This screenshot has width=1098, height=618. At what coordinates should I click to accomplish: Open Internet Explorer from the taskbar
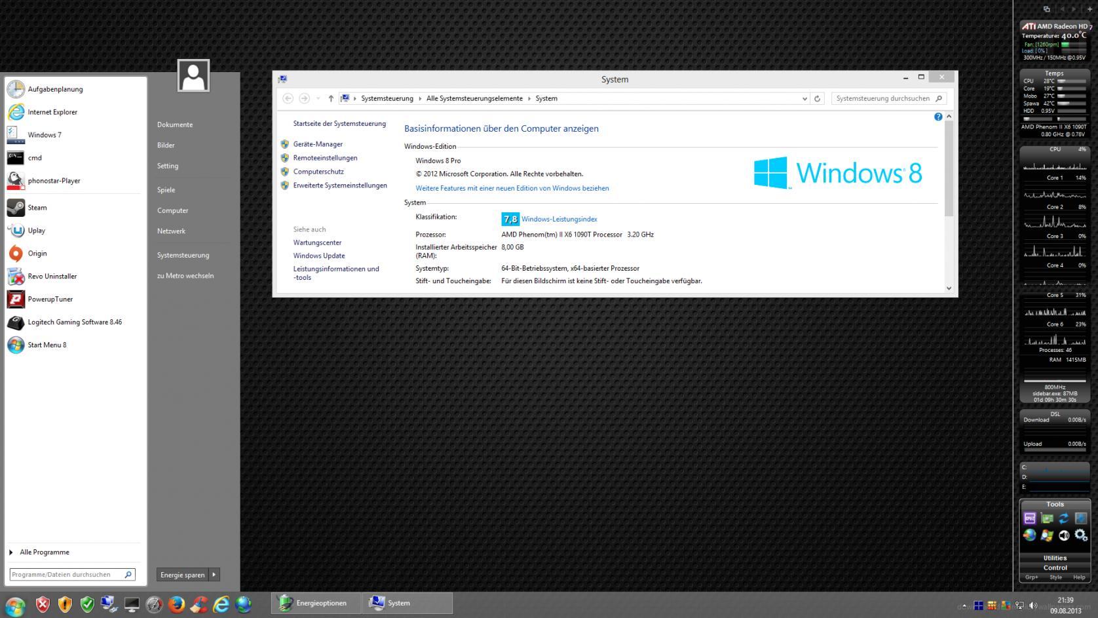pyautogui.click(x=221, y=604)
